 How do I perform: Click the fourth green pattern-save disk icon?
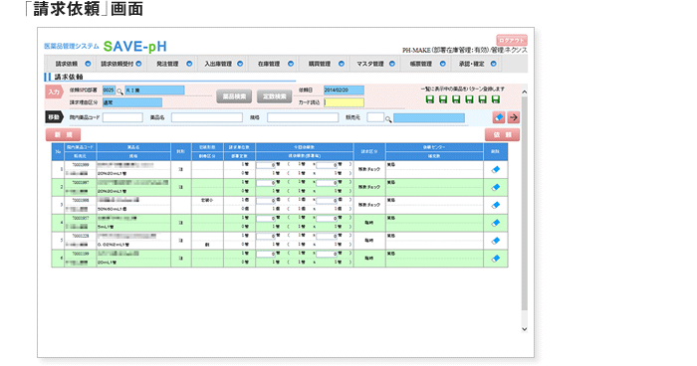pos(469,99)
